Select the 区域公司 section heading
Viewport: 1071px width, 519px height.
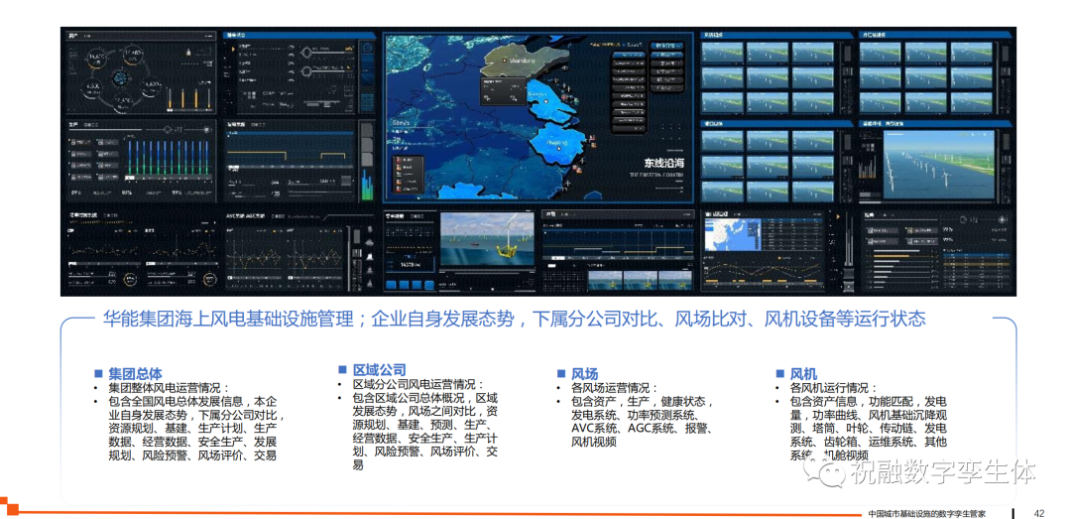coord(379,369)
